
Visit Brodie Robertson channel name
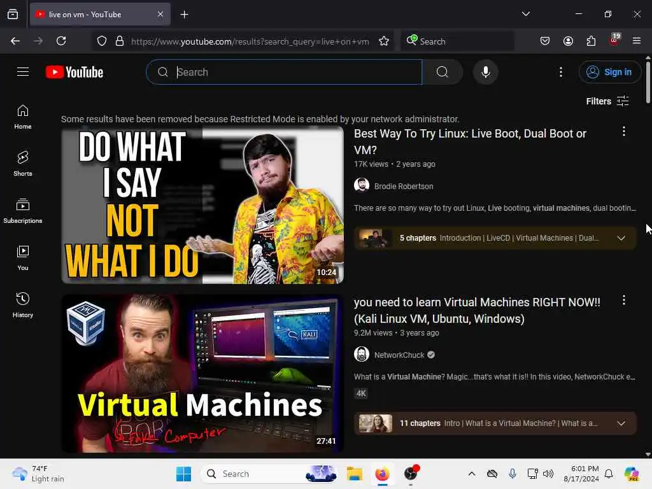tap(403, 187)
